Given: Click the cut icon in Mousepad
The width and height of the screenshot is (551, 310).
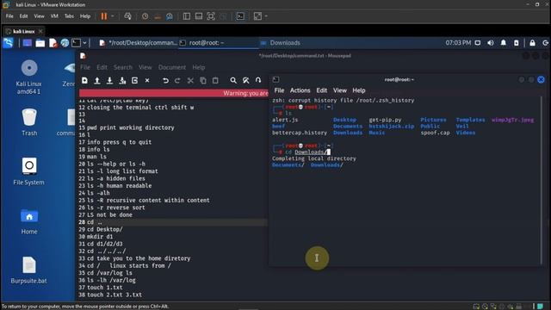Looking at the screenshot, I should [x=190, y=80].
